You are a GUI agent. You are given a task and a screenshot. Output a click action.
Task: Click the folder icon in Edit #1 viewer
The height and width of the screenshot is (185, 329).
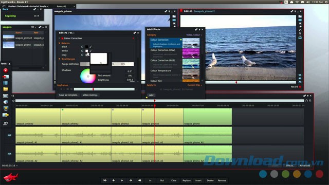pos(300,16)
